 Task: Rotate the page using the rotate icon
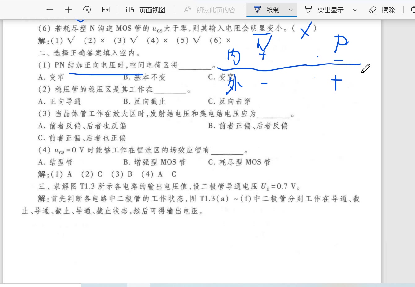click(x=87, y=10)
